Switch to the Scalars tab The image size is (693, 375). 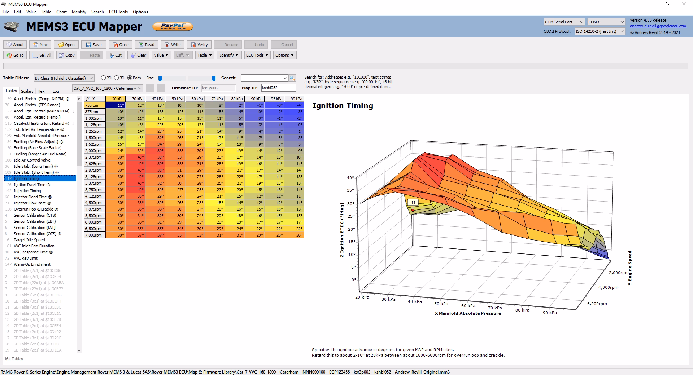[x=27, y=91]
